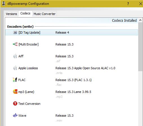Click the '.aif' extension label
Viewport: 143px width, 126px height.
click(x=58, y=61)
